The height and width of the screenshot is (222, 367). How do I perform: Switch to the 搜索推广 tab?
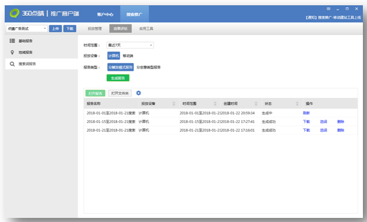134,14
